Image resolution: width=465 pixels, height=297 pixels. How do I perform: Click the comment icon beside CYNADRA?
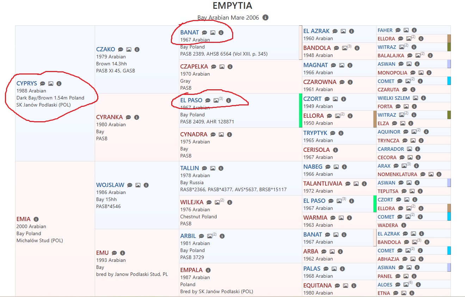pyautogui.click(x=213, y=135)
